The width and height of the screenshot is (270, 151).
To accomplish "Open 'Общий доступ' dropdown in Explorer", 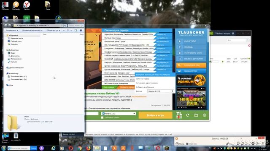I will coord(53,31).
